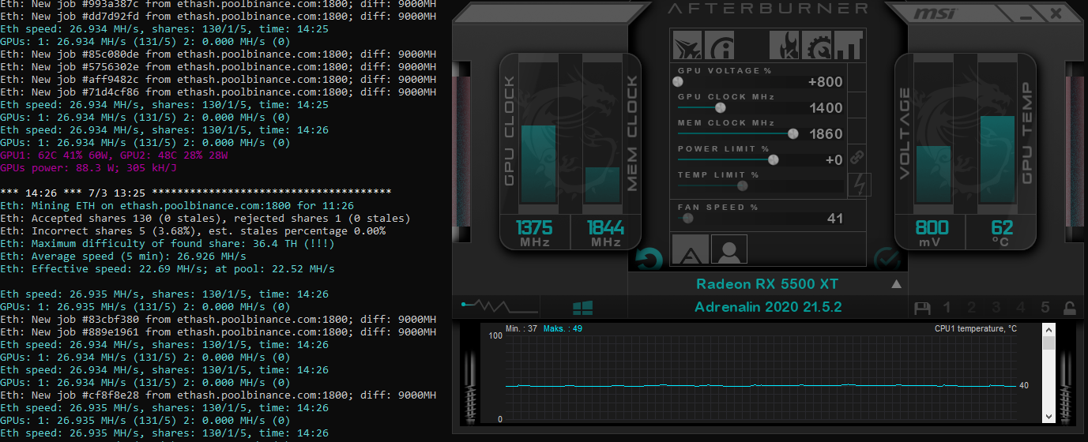This screenshot has height=442, width=1088.
Task: Select profile slot 2
Action: click(x=972, y=308)
